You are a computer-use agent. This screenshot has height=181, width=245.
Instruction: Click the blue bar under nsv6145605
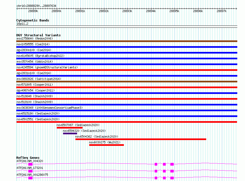[x=127, y=59]
